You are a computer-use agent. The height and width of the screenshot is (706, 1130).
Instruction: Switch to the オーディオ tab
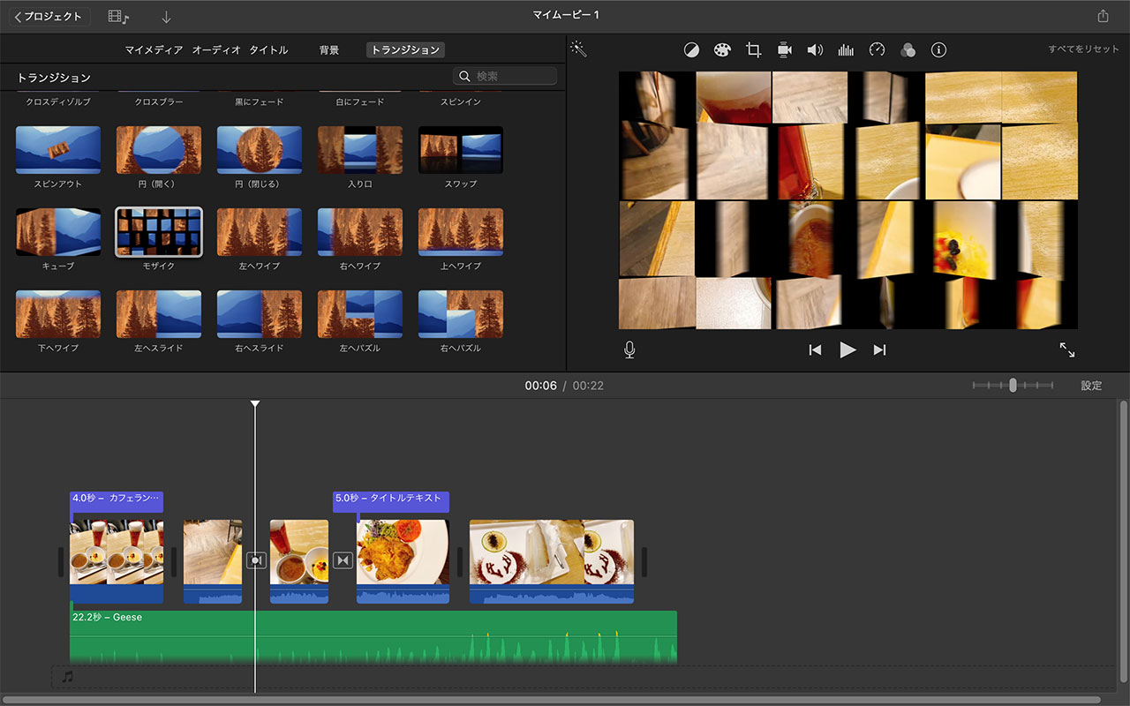click(216, 50)
